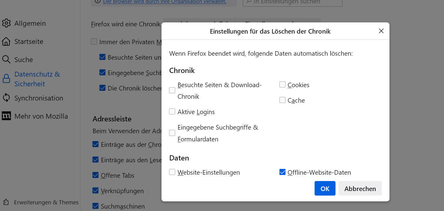Tick the Cache checkbox
This screenshot has height=211, width=444.
pyautogui.click(x=282, y=100)
